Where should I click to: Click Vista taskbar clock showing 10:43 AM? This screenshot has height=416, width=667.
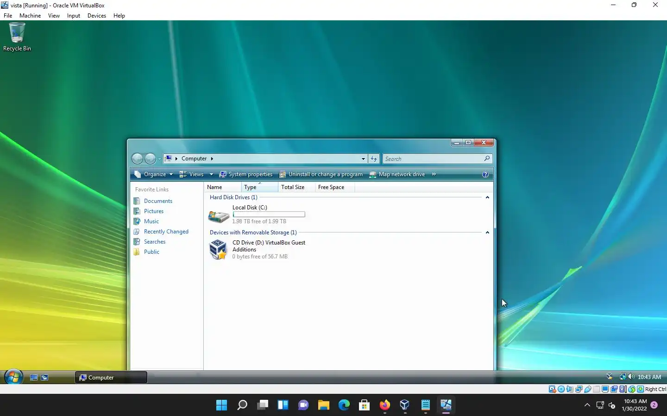click(649, 377)
